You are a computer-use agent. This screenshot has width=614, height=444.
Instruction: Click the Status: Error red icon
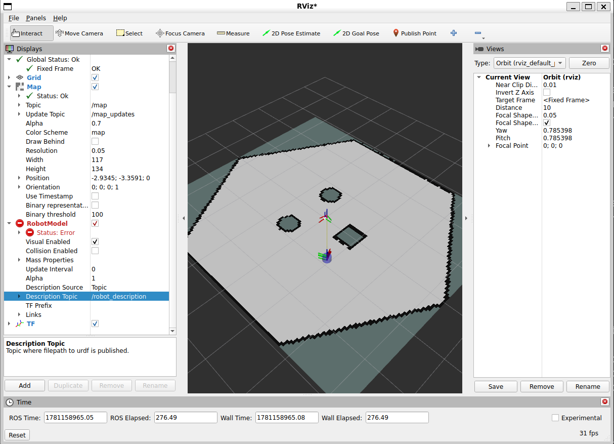[x=30, y=232]
